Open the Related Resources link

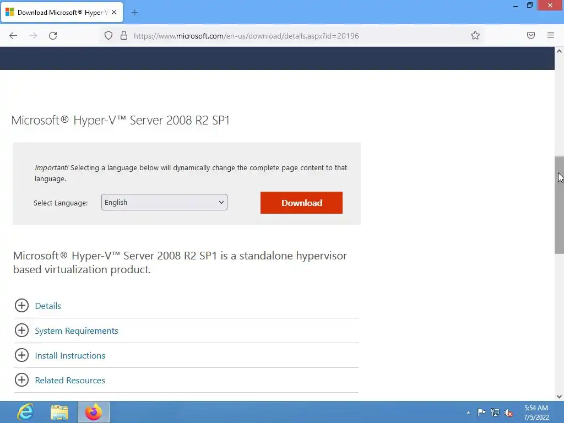click(x=70, y=380)
